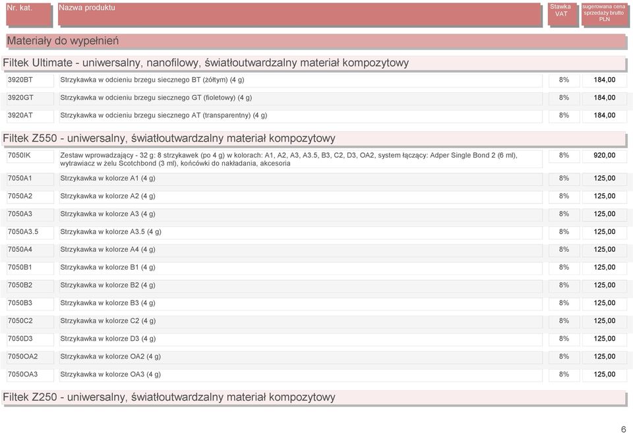Click the 8% VAT for 7050A4
This screenshot has height=433, width=633.
click(564, 249)
